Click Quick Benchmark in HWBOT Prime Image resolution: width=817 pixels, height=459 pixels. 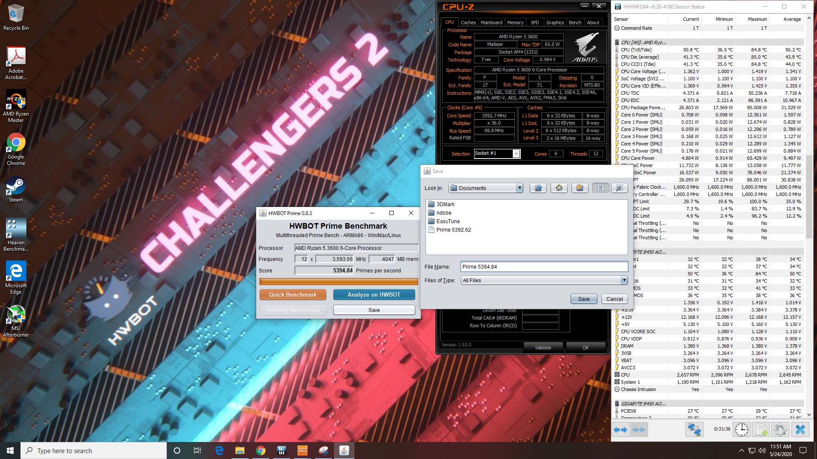[293, 295]
